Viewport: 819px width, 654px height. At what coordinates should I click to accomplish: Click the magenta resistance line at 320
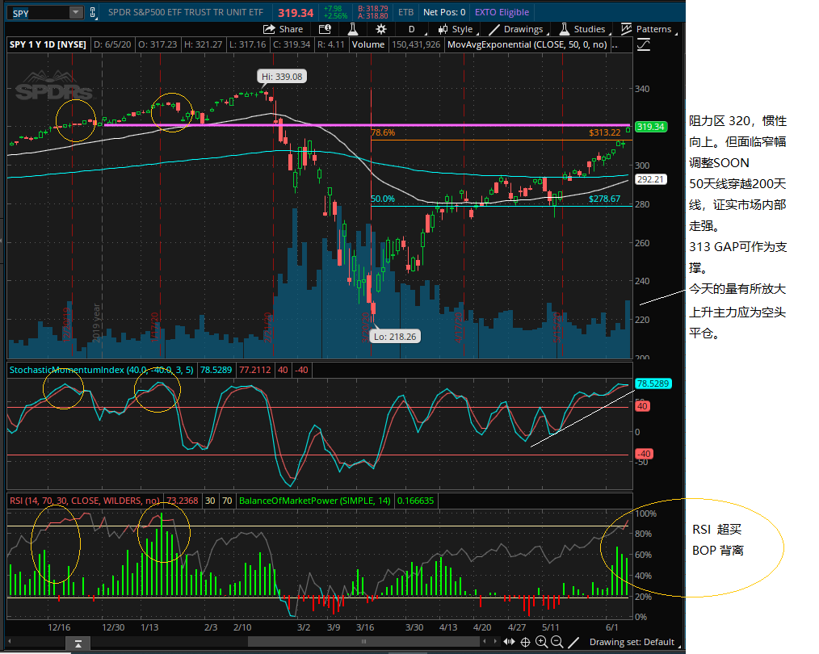pyautogui.click(x=368, y=125)
